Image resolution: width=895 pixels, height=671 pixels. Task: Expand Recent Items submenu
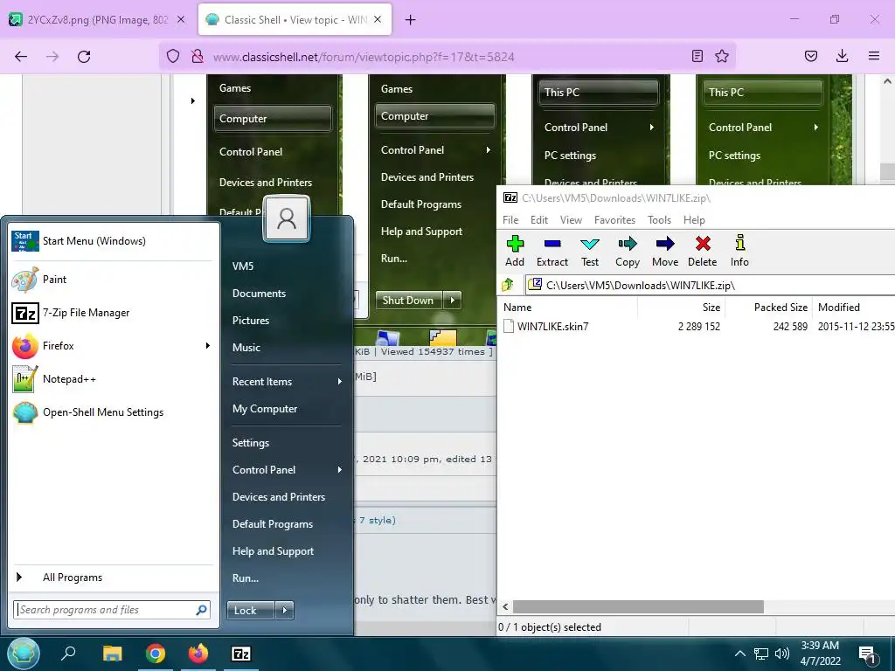340,381
